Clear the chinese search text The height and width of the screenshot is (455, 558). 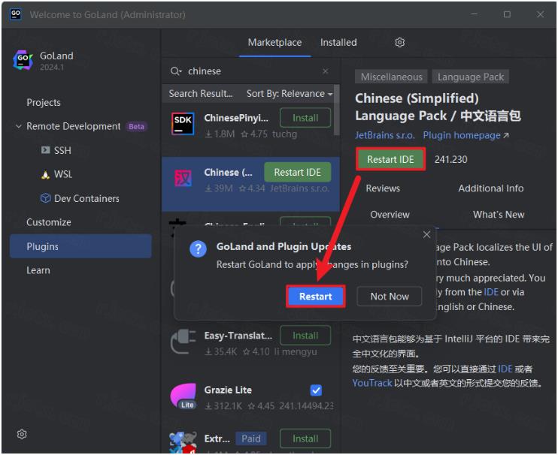point(326,71)
